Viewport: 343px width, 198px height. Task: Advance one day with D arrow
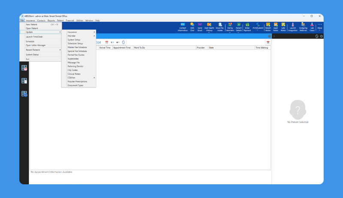(x=112, y=42)
